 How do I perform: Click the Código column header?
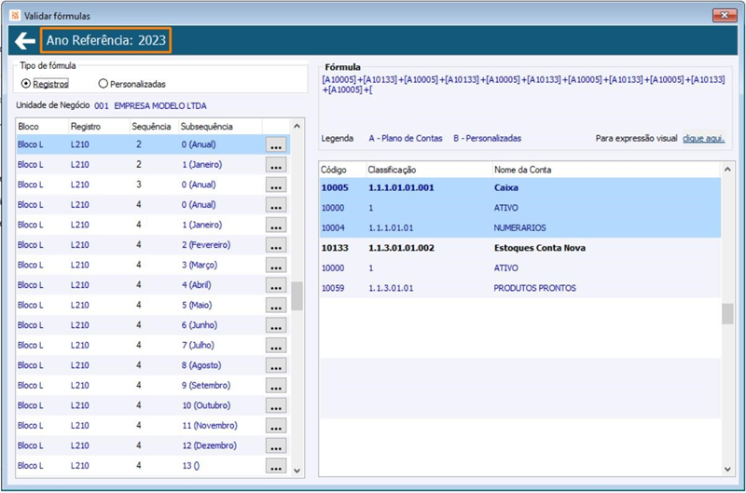click(x=341, y=170)
